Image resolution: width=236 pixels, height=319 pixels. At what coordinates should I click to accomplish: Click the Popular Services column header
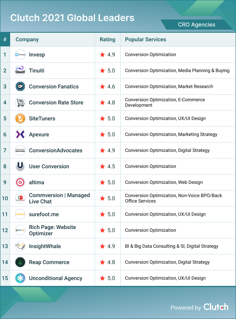[x=145, y=39]
